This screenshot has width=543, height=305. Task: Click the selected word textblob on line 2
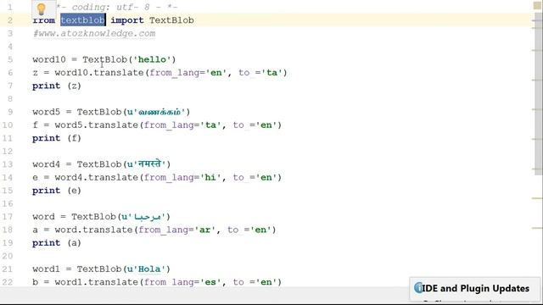(x=83, y=20)
